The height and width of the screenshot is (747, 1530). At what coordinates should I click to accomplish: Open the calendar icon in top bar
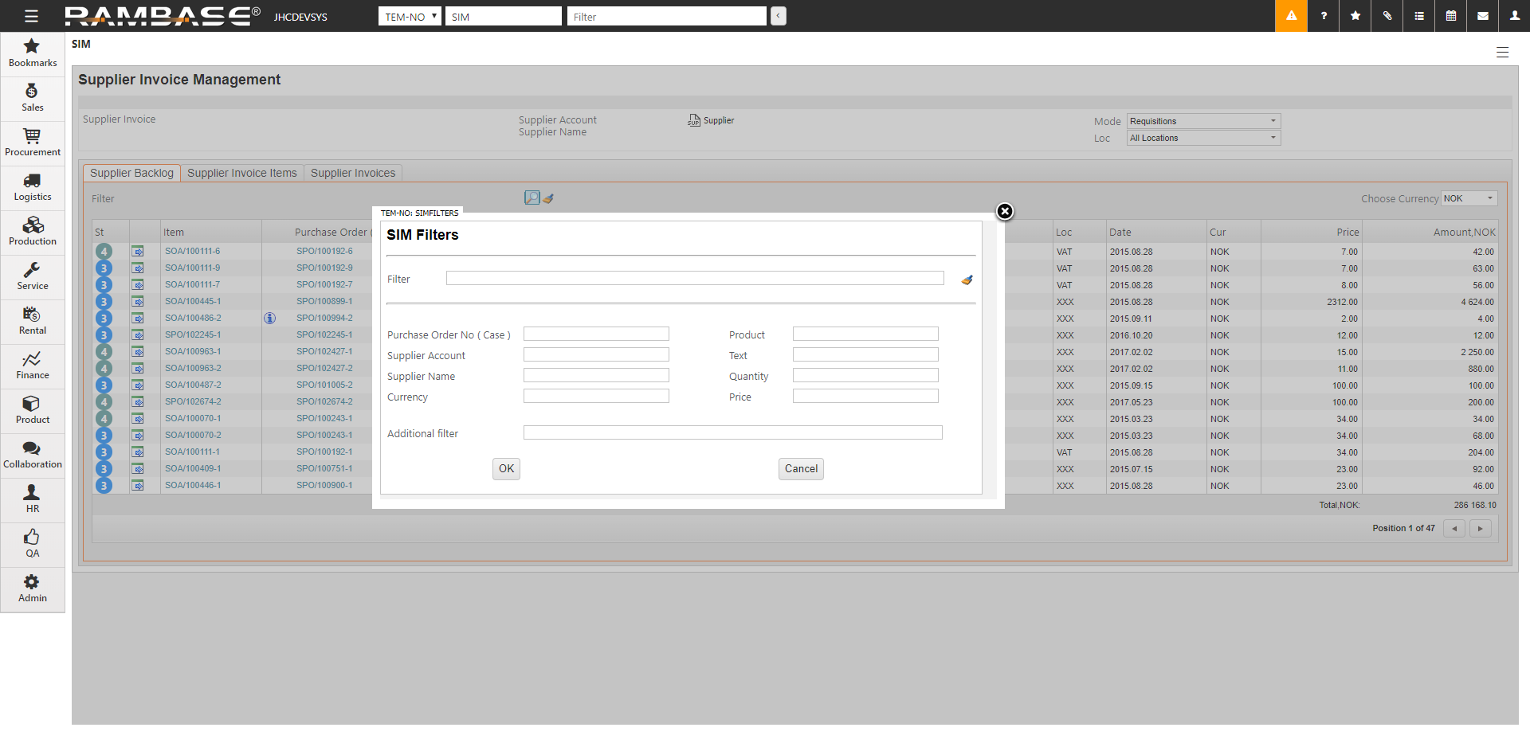point(1451,16)
